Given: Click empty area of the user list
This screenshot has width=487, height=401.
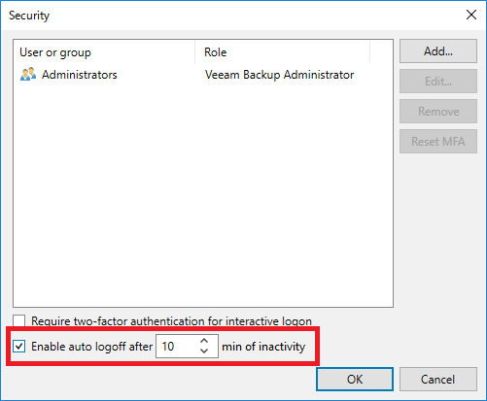Looking at the screenshot, I should (203, 194).
